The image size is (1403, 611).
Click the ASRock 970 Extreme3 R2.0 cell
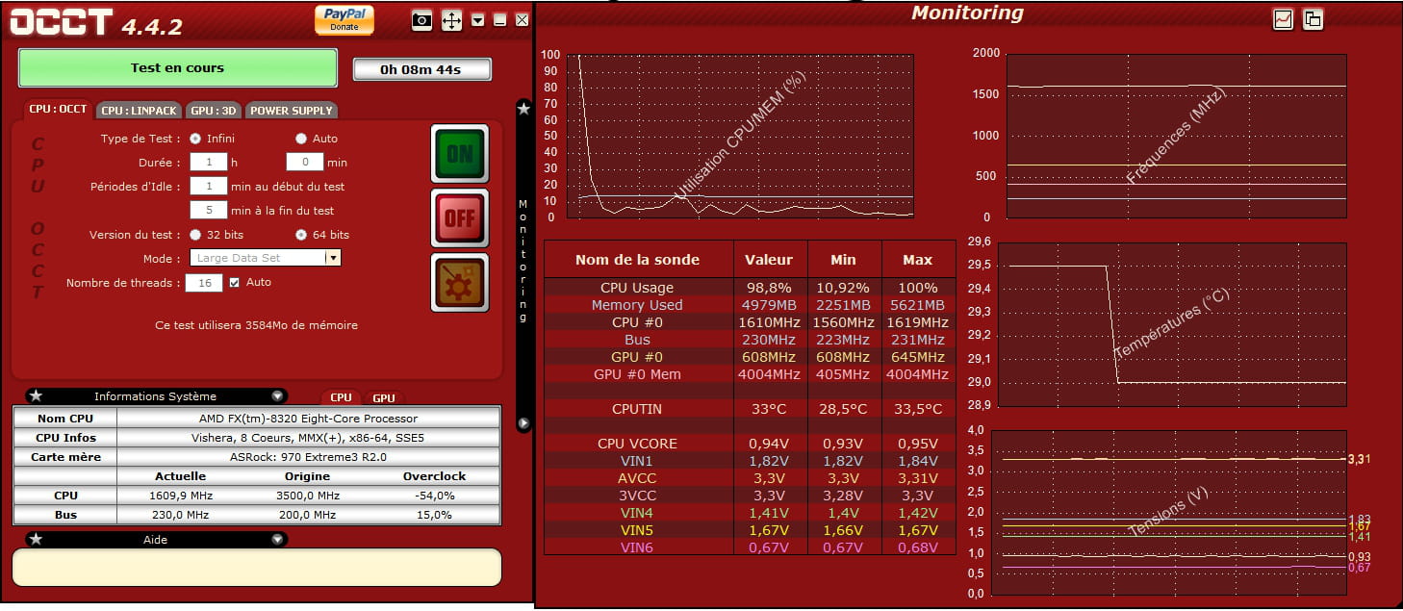point(308,457)
